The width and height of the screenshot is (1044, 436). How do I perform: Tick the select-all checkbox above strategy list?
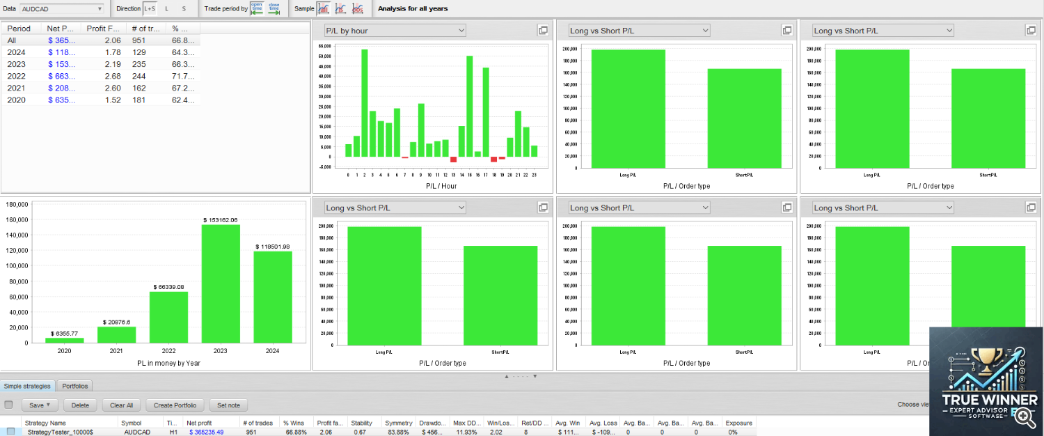(x=8, y=405)
